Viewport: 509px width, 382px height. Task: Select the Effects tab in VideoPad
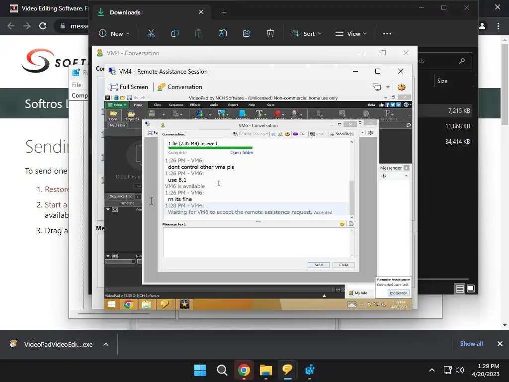click(x=195, y=105)
